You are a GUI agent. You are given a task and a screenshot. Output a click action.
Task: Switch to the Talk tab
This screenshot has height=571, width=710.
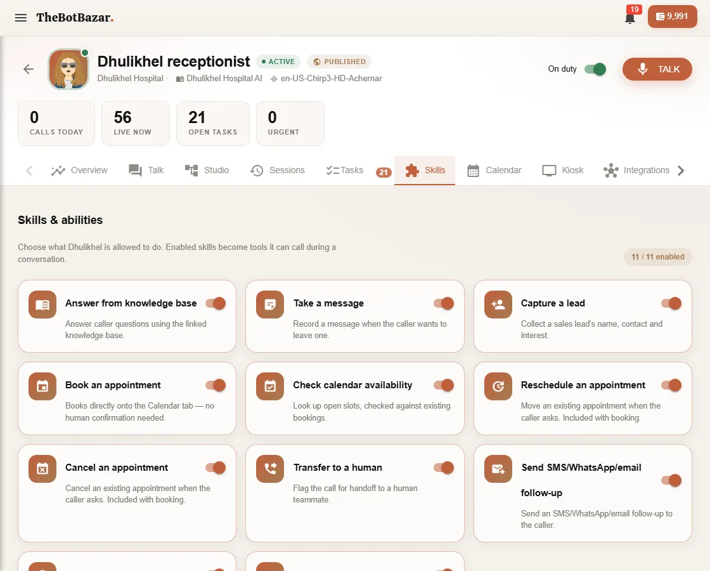(x=146, y=171)
